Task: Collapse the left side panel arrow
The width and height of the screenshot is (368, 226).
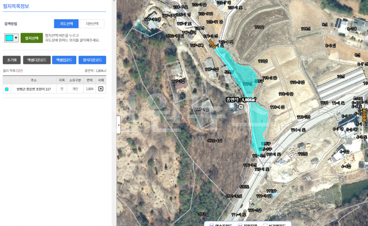Action: click(x=119, y=125)
